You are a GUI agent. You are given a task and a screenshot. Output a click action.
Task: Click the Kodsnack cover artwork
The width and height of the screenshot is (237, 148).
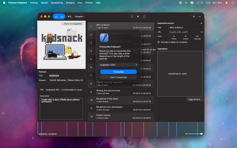point(62,45)
